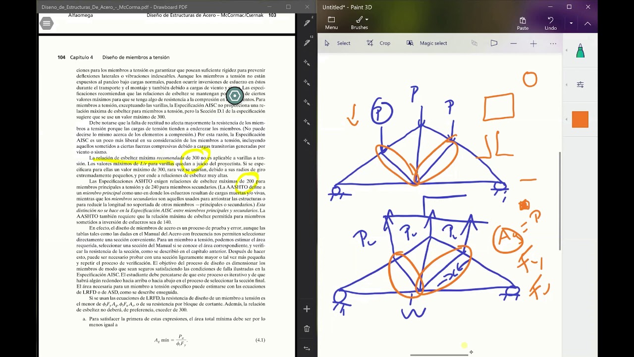This screenshot has height=357, width=634.
Task: Click the 'Untitled* - Paint 3D' title
Action: (347, 7)
